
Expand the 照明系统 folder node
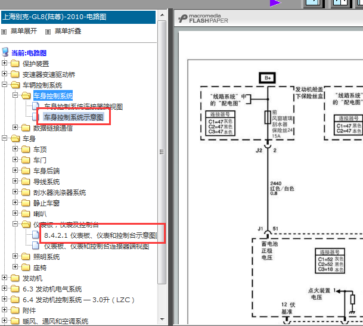pos(15,256)
